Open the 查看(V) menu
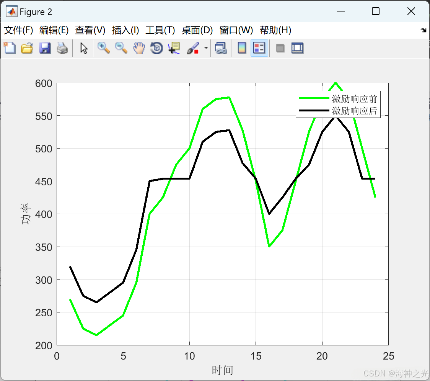Screen dimensions: 430x381 (90, 30)
